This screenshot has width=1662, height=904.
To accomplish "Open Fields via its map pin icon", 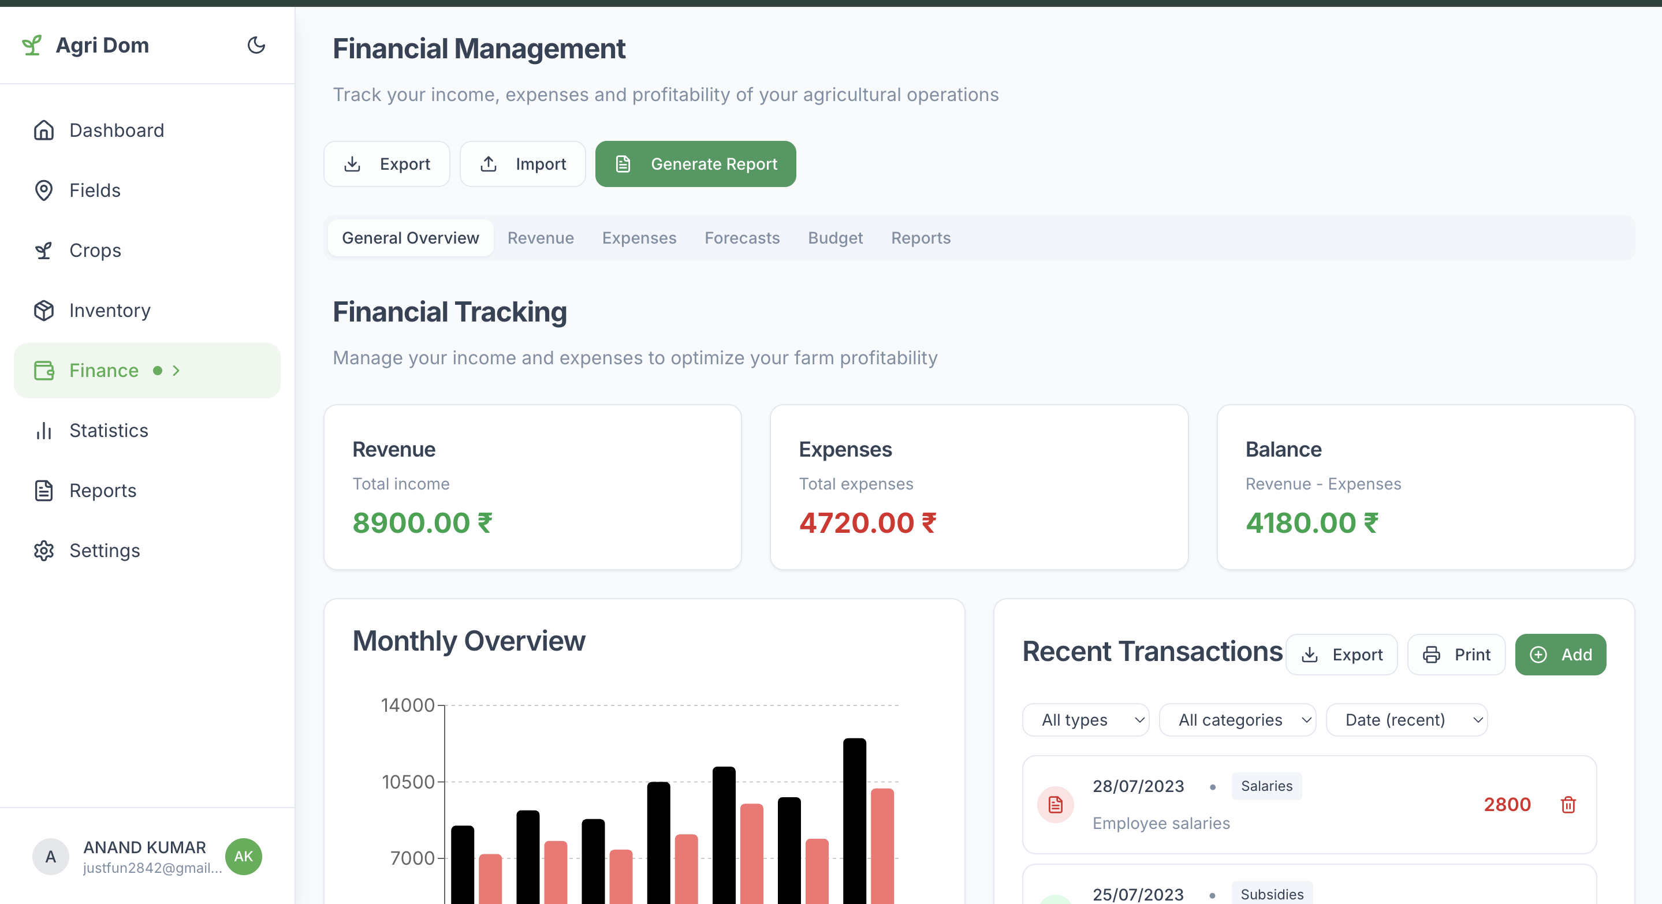I will tap(44, 190).
